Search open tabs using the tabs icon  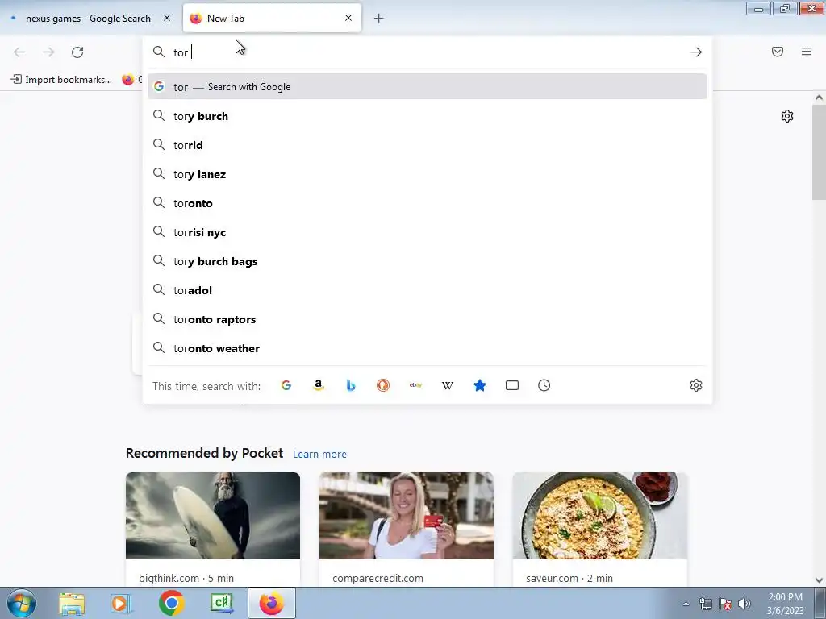[x=512, y=385]
